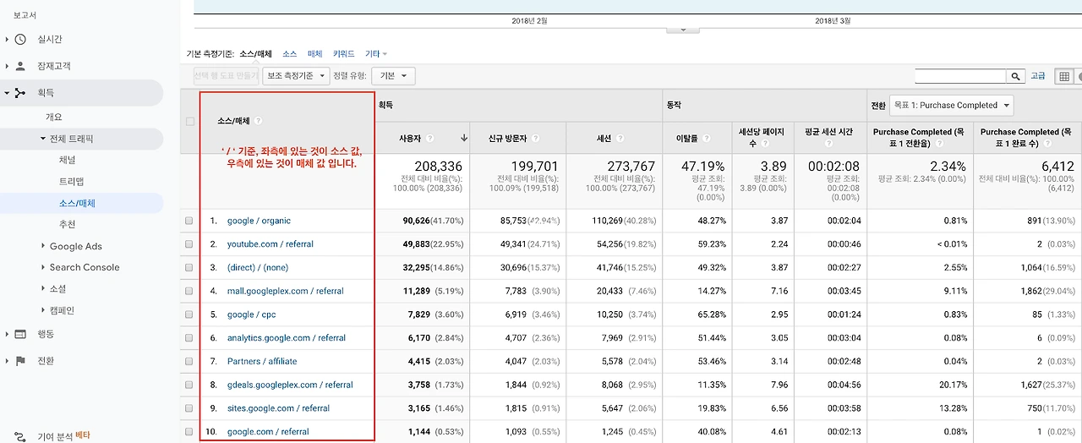This screenshot has width=1082, height=443.
Task: Expand the 실시간 section arrow
Action: [x=7, y=39]
